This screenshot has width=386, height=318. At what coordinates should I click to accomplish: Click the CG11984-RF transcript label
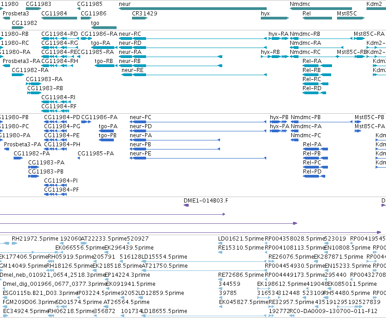coord(59,106)
